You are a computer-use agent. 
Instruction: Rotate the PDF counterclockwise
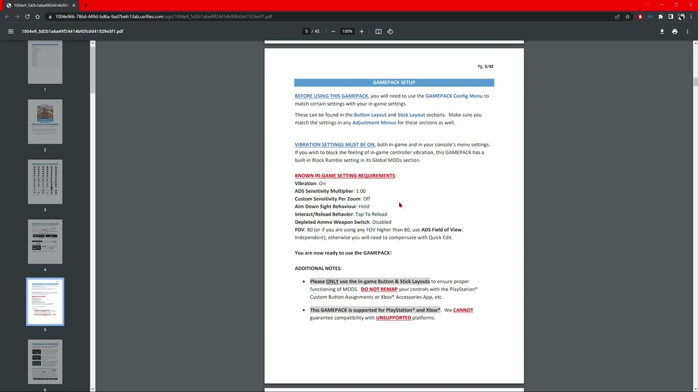point(390,32)
